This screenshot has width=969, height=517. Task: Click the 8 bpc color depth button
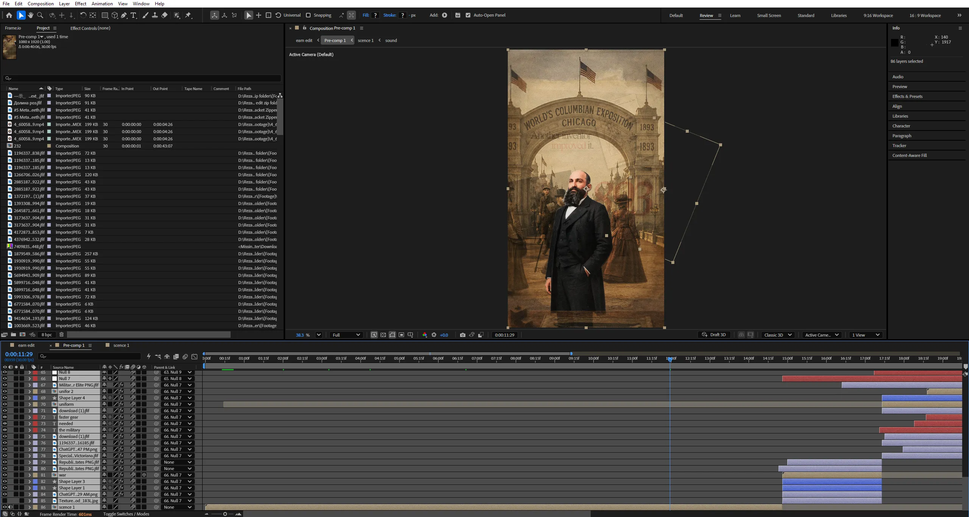click(x=47, y=335)
